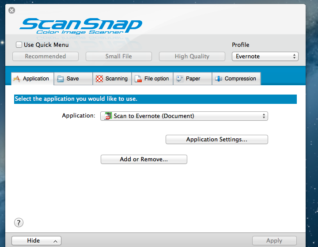Click the Add or Remove button
This screenshot has width=318, height=247.
point(144,160)
